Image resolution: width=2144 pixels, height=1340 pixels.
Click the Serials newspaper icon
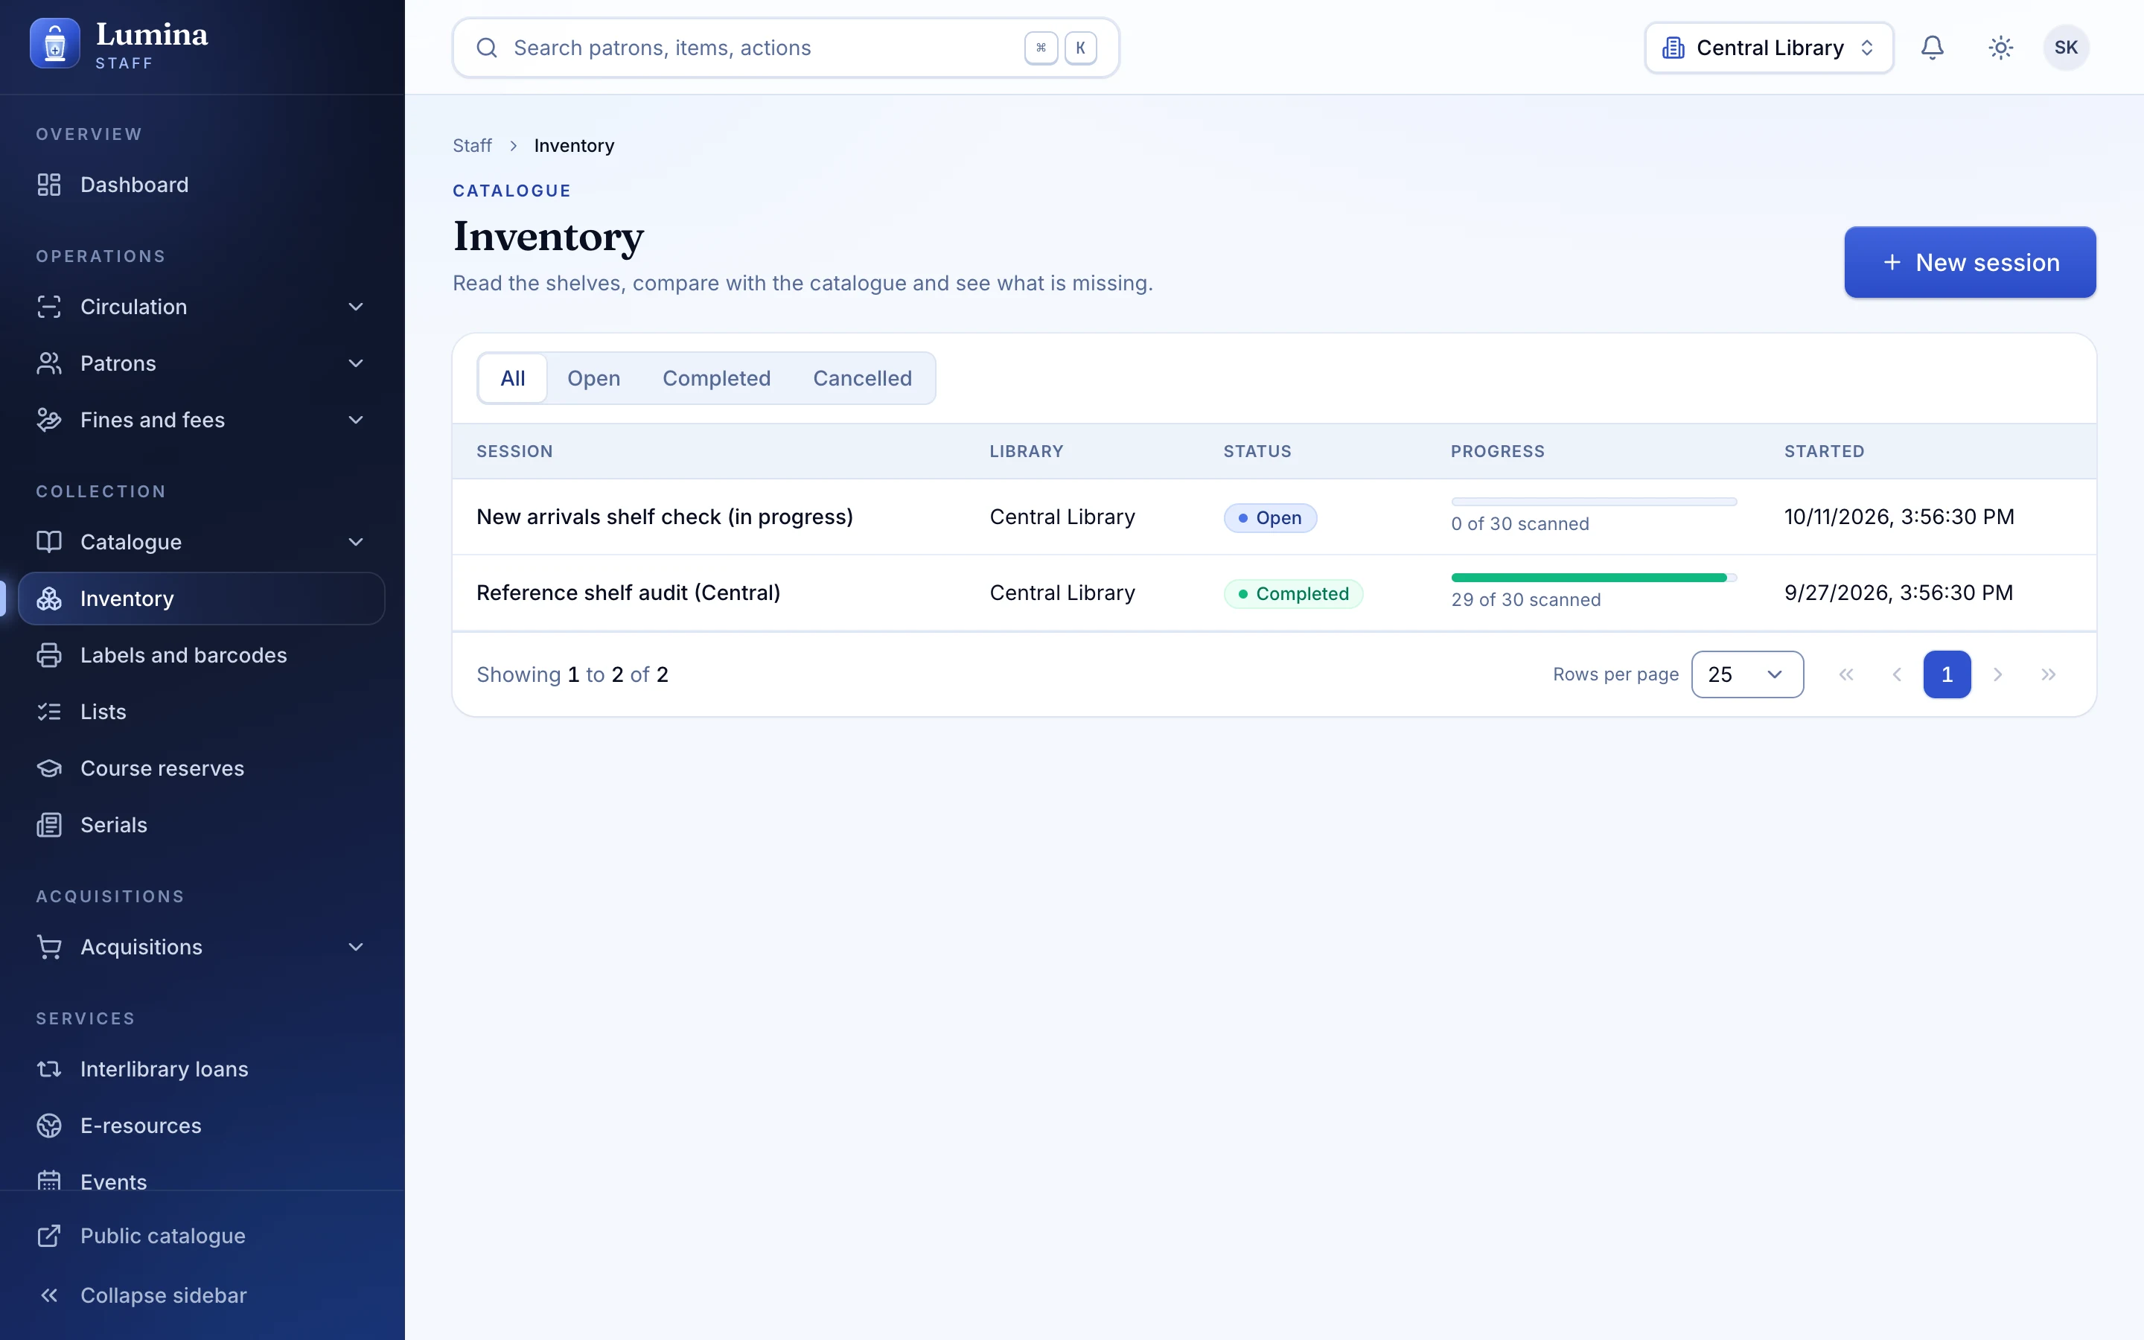pos(48,825)
